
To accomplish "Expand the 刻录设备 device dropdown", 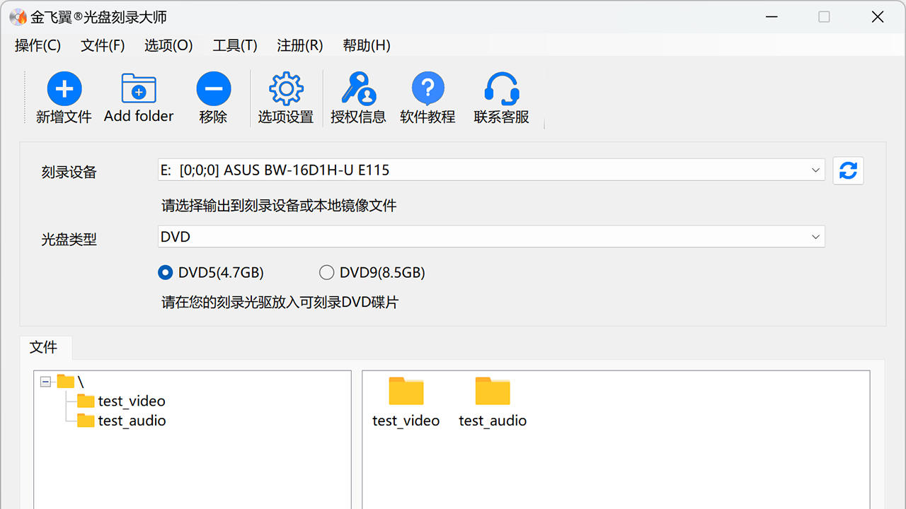I will 815,170.
